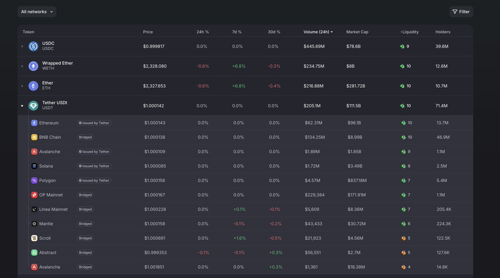Select the OP Mainnet row name
Screen dimensions: 500x278
pos(51,195)
